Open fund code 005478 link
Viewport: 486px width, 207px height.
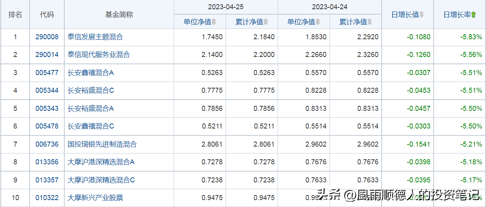[47, 126]
